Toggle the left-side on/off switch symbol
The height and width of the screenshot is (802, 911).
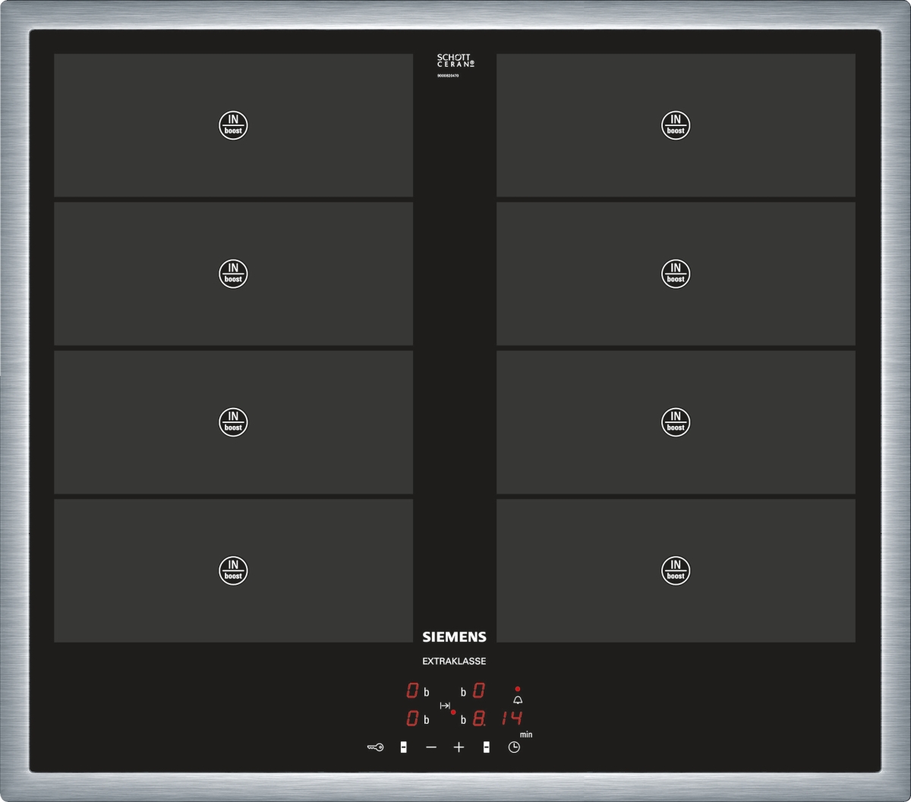click(403, 747)
